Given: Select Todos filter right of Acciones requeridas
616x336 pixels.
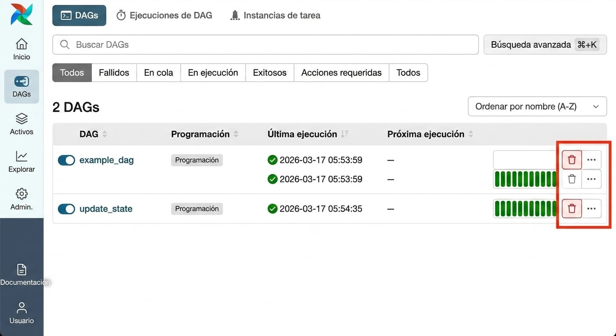Looking at the screenshot, I should tap(408, 73).
